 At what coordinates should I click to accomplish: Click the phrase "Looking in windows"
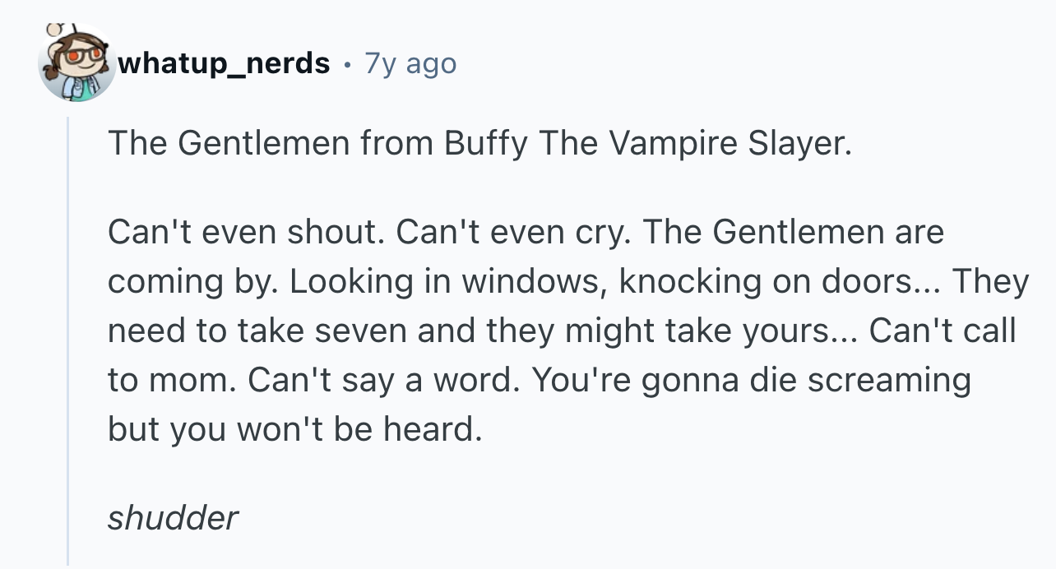coord(448,282)
